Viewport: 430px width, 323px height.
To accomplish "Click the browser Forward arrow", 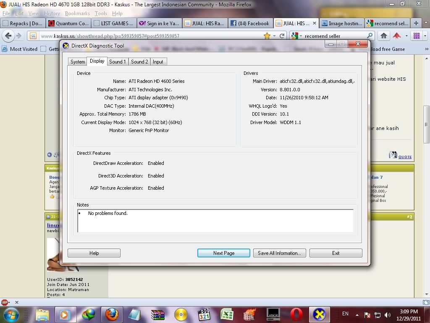I will coord(18,36).
